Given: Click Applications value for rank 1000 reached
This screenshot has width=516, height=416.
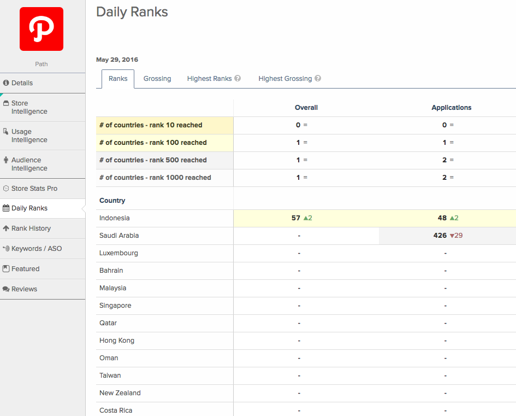Looking at the screenshot, I should point(444,178).
